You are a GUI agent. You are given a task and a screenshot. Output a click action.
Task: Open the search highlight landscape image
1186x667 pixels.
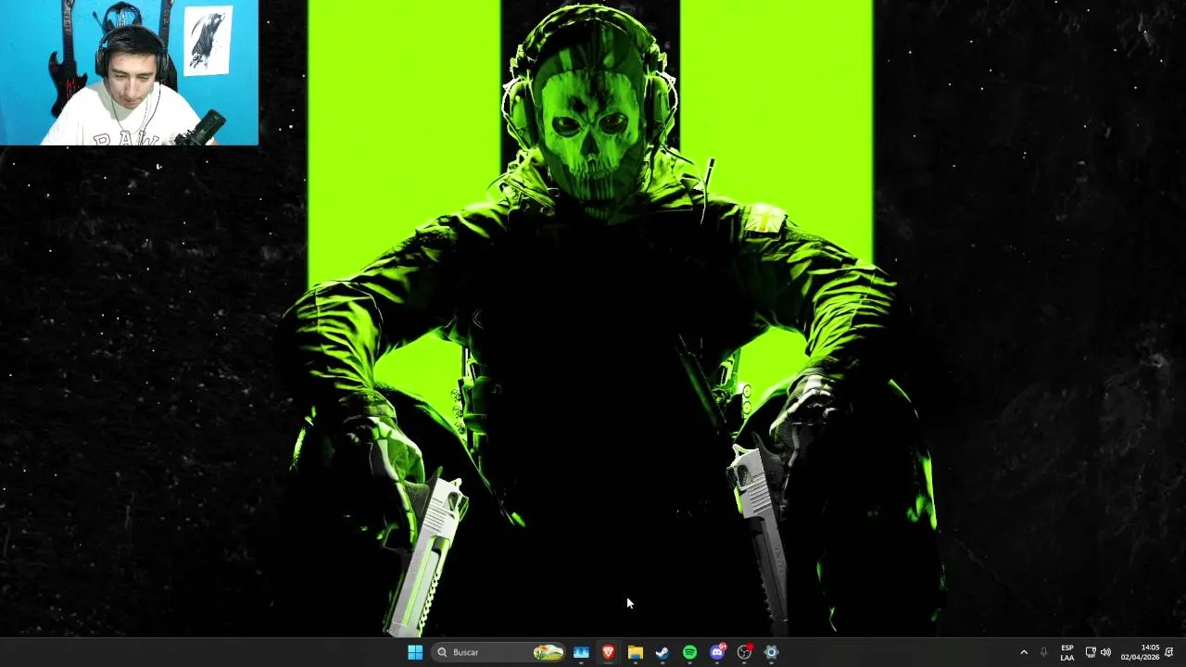pos(548,652)
